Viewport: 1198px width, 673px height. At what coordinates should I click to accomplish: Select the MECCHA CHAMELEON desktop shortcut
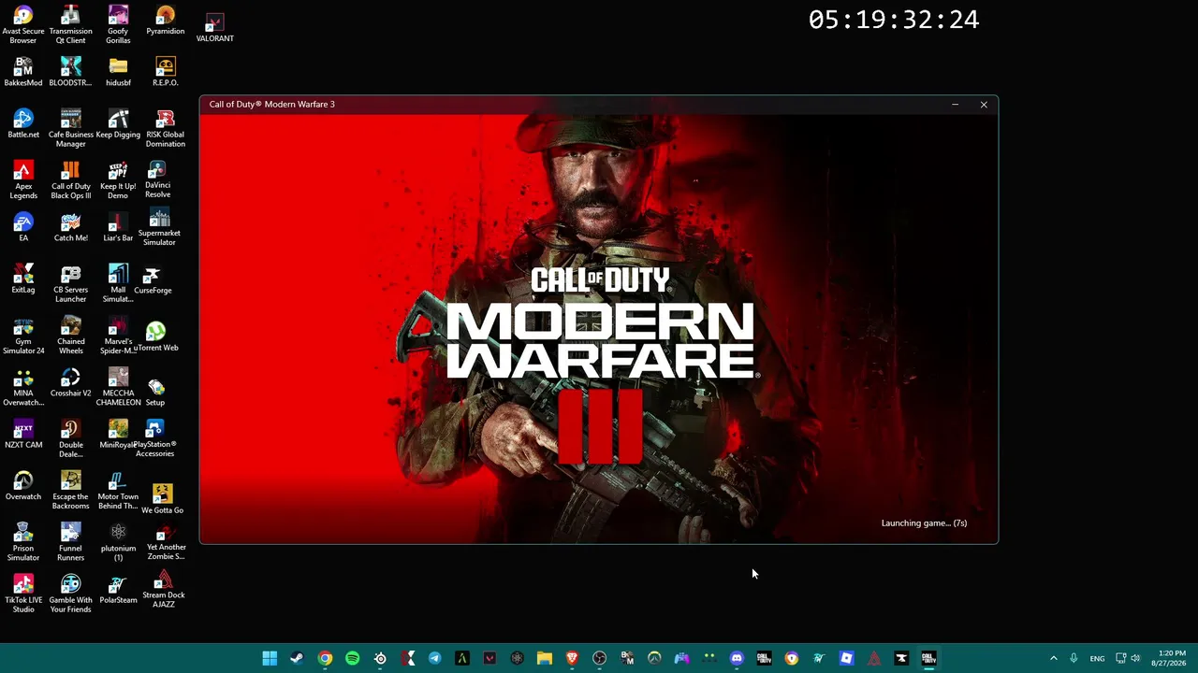[x=118, y=387]
